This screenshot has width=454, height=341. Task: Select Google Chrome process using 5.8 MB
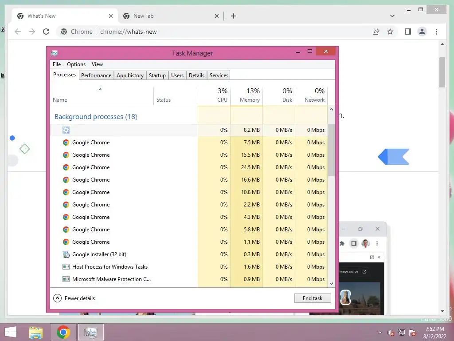(x=189, y=230)
